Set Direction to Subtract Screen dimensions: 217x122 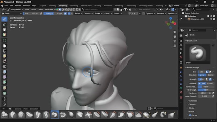(210, 83)
